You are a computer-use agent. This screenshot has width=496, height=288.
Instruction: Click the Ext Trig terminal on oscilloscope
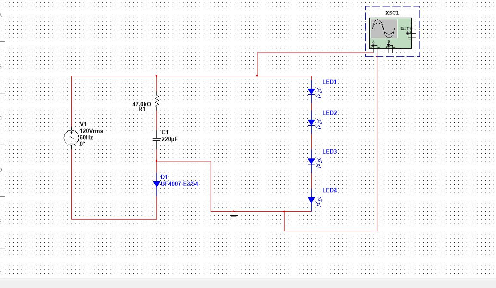point(408,33)
